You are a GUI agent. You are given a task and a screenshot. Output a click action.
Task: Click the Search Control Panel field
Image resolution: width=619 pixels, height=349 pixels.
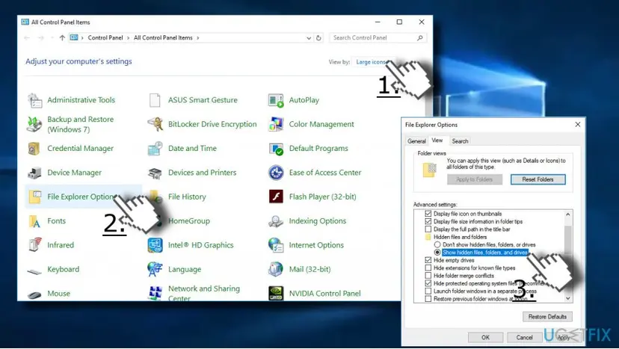[x=378, y=38]
